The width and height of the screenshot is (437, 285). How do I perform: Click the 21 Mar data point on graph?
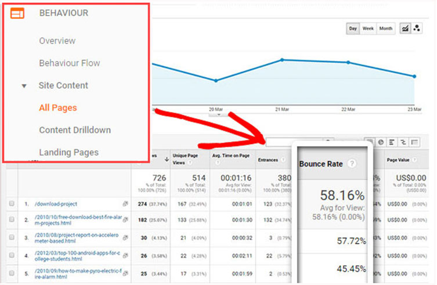tap(282, 60)
